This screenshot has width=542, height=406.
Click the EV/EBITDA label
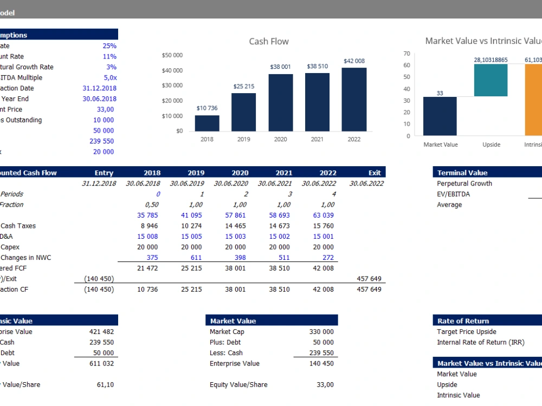pos(453,194)
